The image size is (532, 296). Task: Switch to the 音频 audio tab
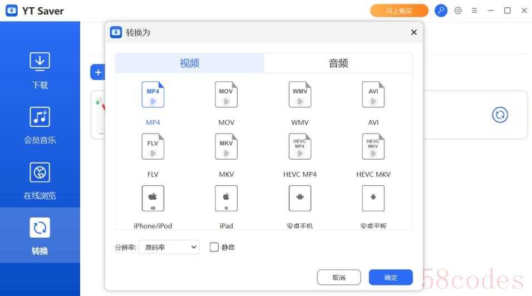(x=338, y=63)
